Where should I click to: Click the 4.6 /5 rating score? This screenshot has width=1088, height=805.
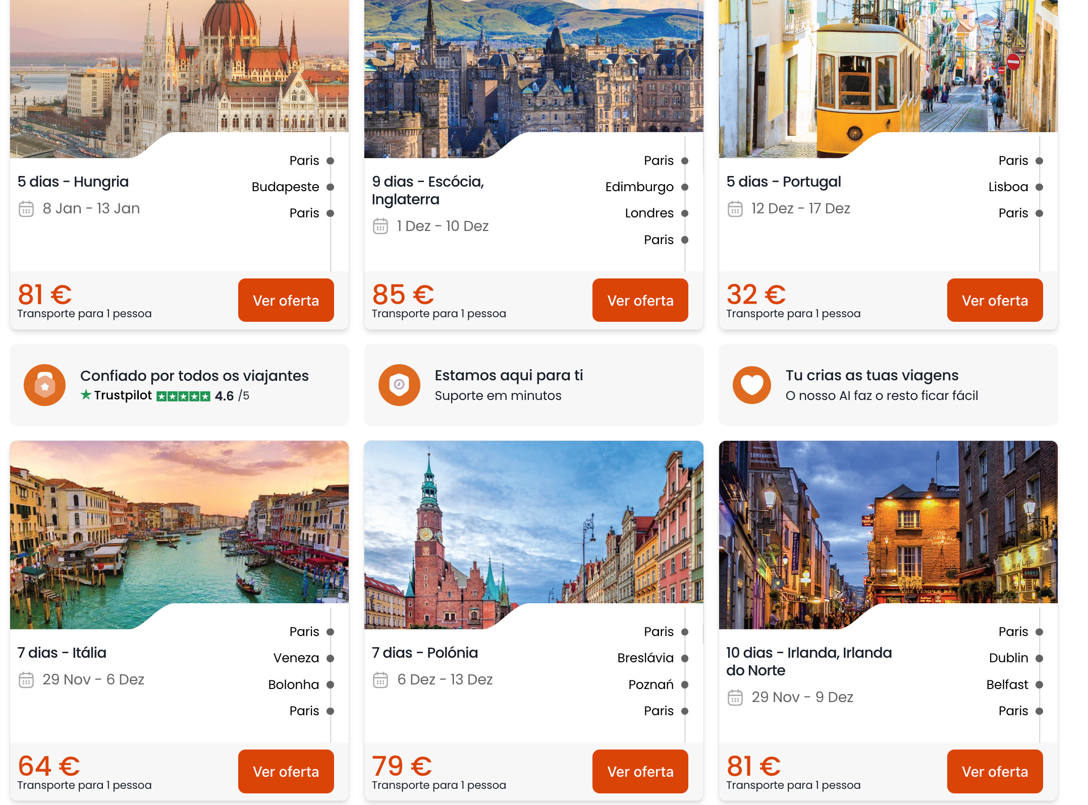[x=232, y=396]
